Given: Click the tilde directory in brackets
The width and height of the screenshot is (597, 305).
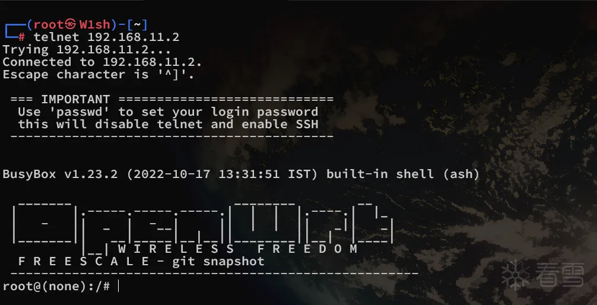Looking at the screenshot, I should pos(137,25).
